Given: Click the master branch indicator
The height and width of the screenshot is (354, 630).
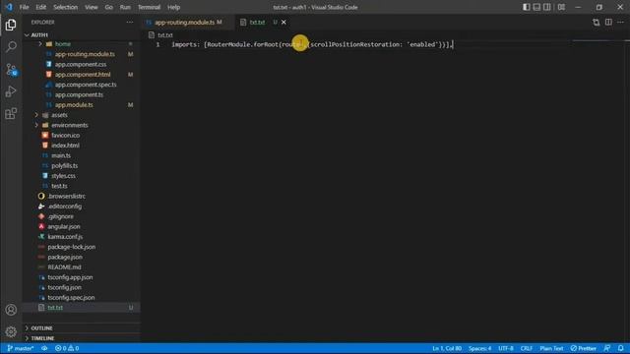Looking at the screenshot, I should click(21, 348).
